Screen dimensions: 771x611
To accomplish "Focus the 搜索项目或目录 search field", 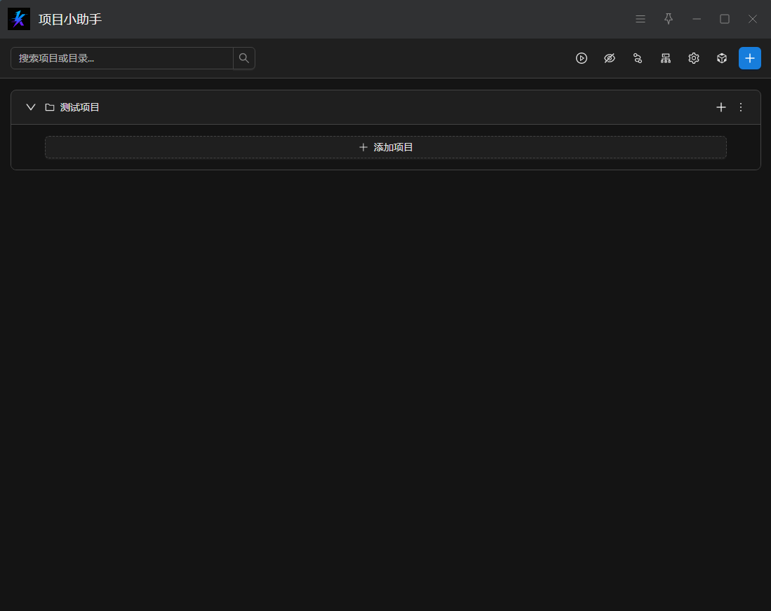I will tap(122, 58).
